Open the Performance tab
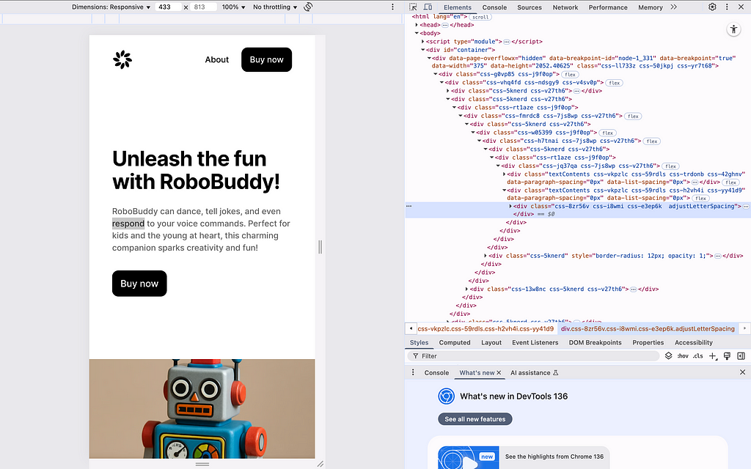The image size is (751, 469). (x=608, y=7)
